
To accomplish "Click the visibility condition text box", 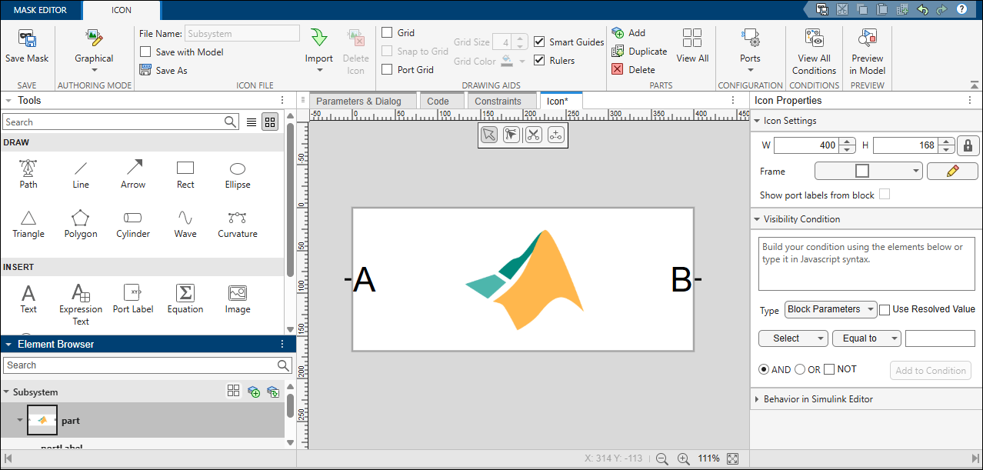I will (x=867, y=264).
